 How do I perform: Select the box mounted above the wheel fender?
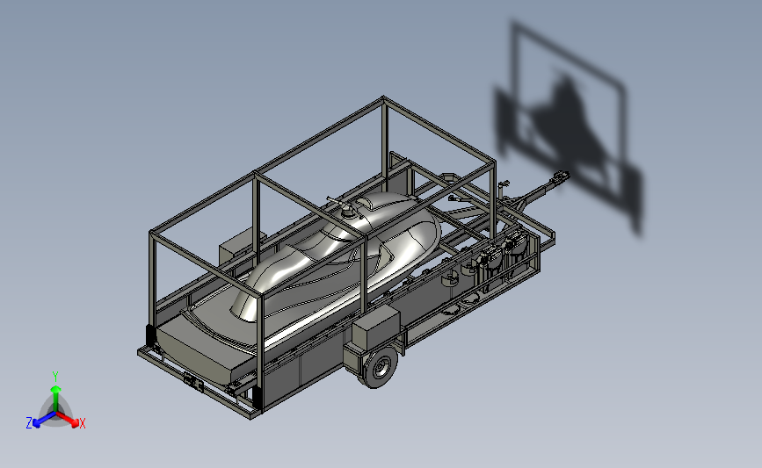click(376, 327)
